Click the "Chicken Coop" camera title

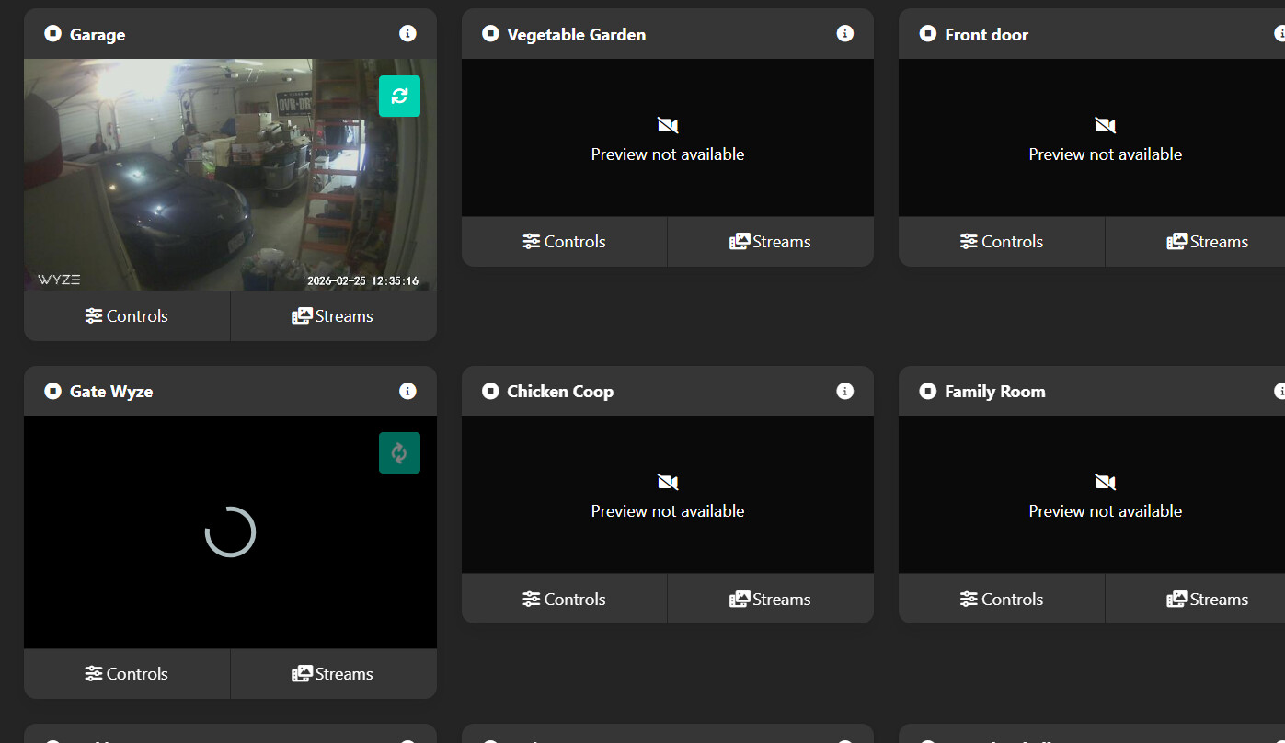tap(560, 392)
